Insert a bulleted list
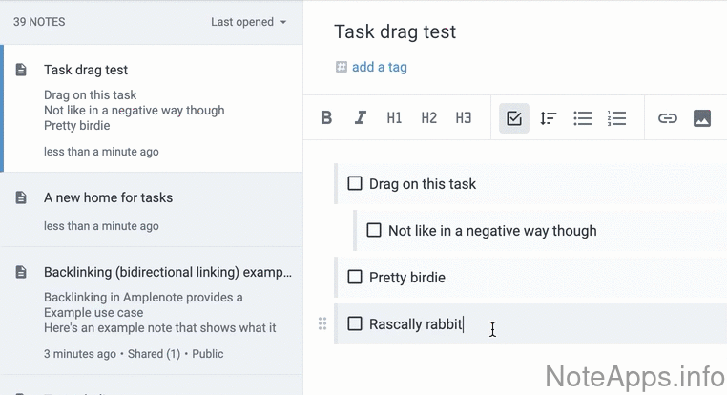727x395 pixels. pyautogui.click(x=582, y=118)
